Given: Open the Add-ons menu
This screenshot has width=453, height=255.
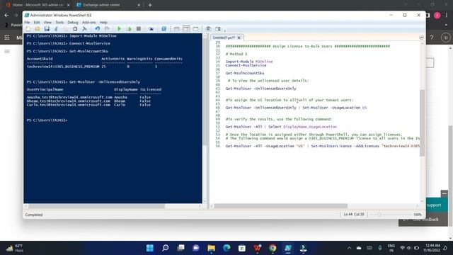Looking at the screenshot, I should (x=88, y=22).
